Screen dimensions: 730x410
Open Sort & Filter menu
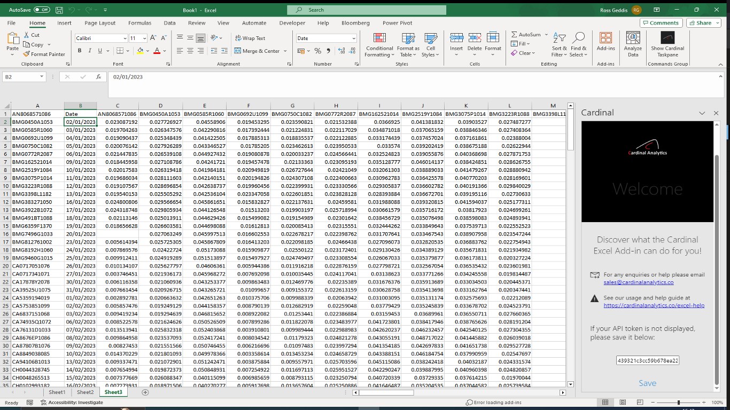[560, 45]
